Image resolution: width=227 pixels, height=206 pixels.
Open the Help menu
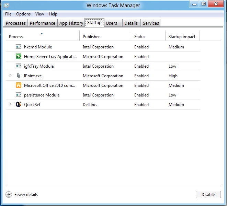(x=53, y=14)
